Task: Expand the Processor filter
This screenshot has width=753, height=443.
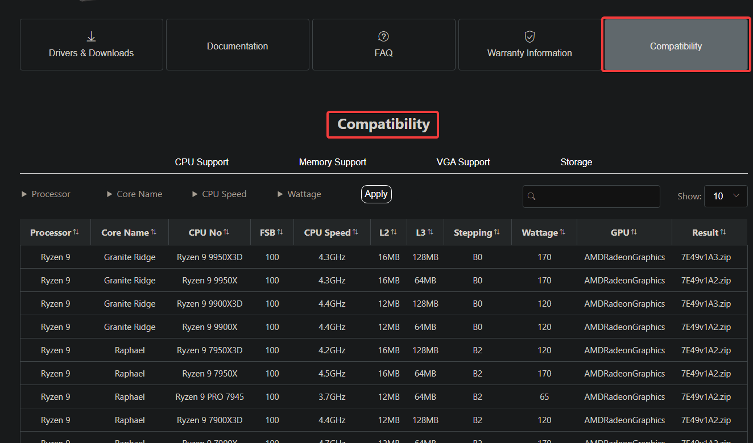Action: (x=46, y=194)
